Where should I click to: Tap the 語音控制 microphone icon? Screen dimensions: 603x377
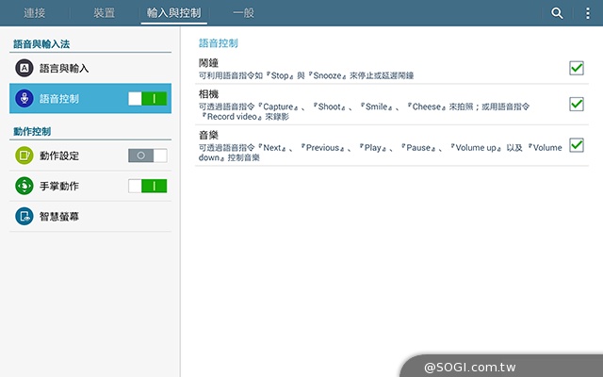click(24, 98)
